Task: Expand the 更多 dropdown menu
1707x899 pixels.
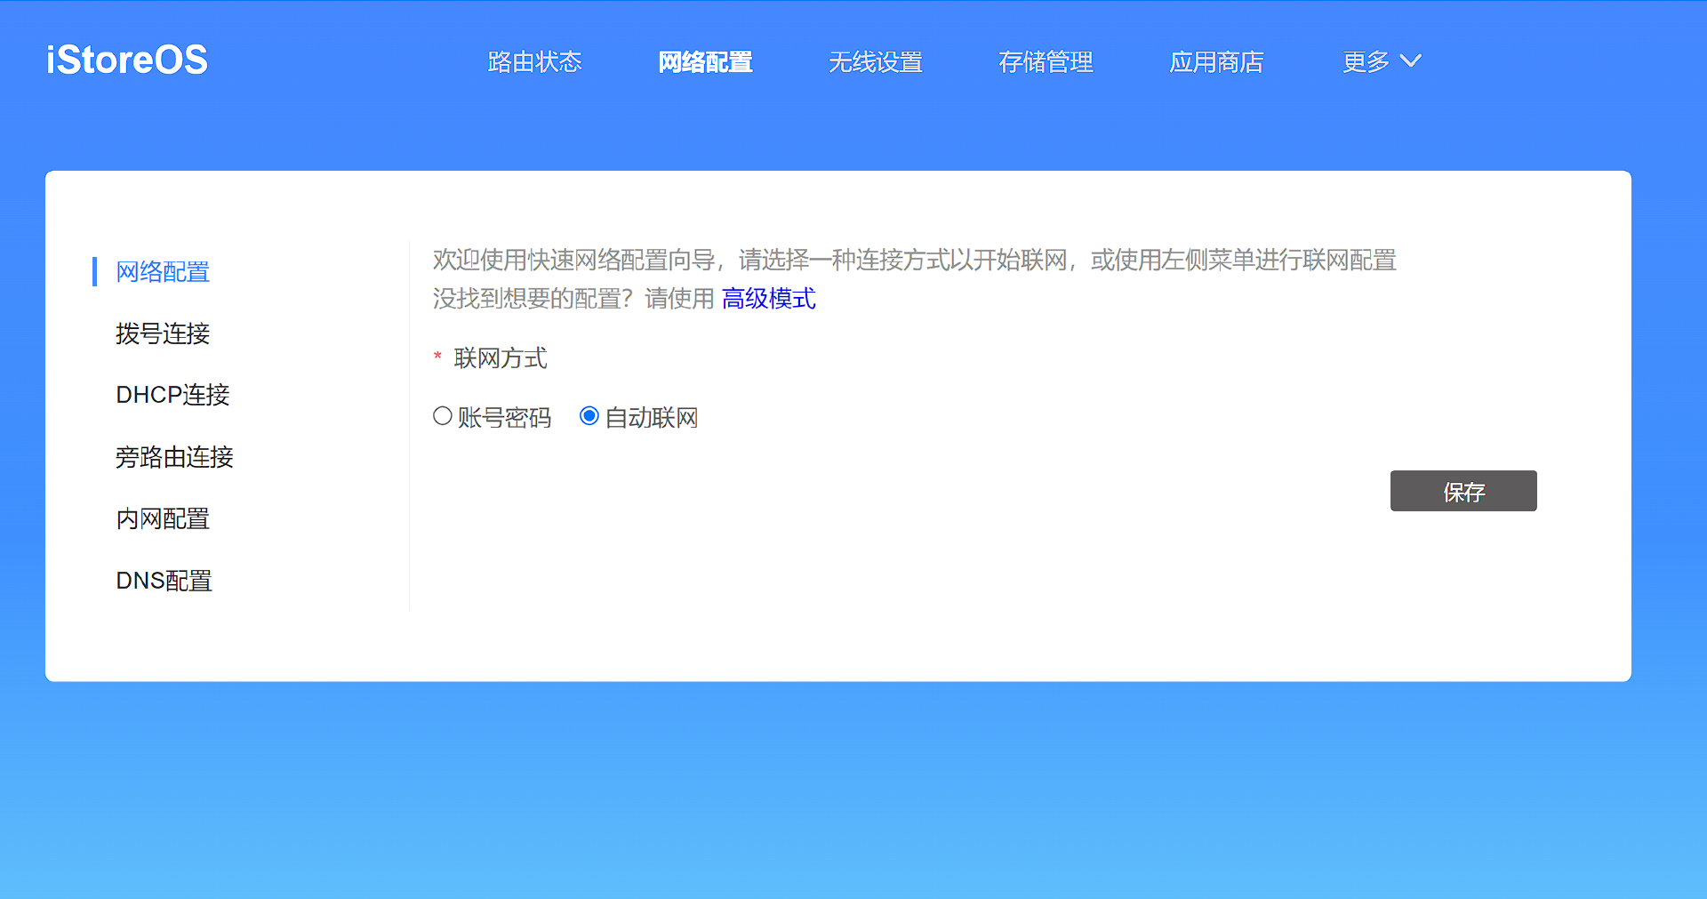Action: coord(1366,62)
